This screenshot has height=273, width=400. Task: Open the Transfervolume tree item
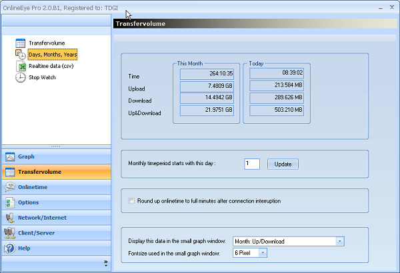tap(47, 43)
